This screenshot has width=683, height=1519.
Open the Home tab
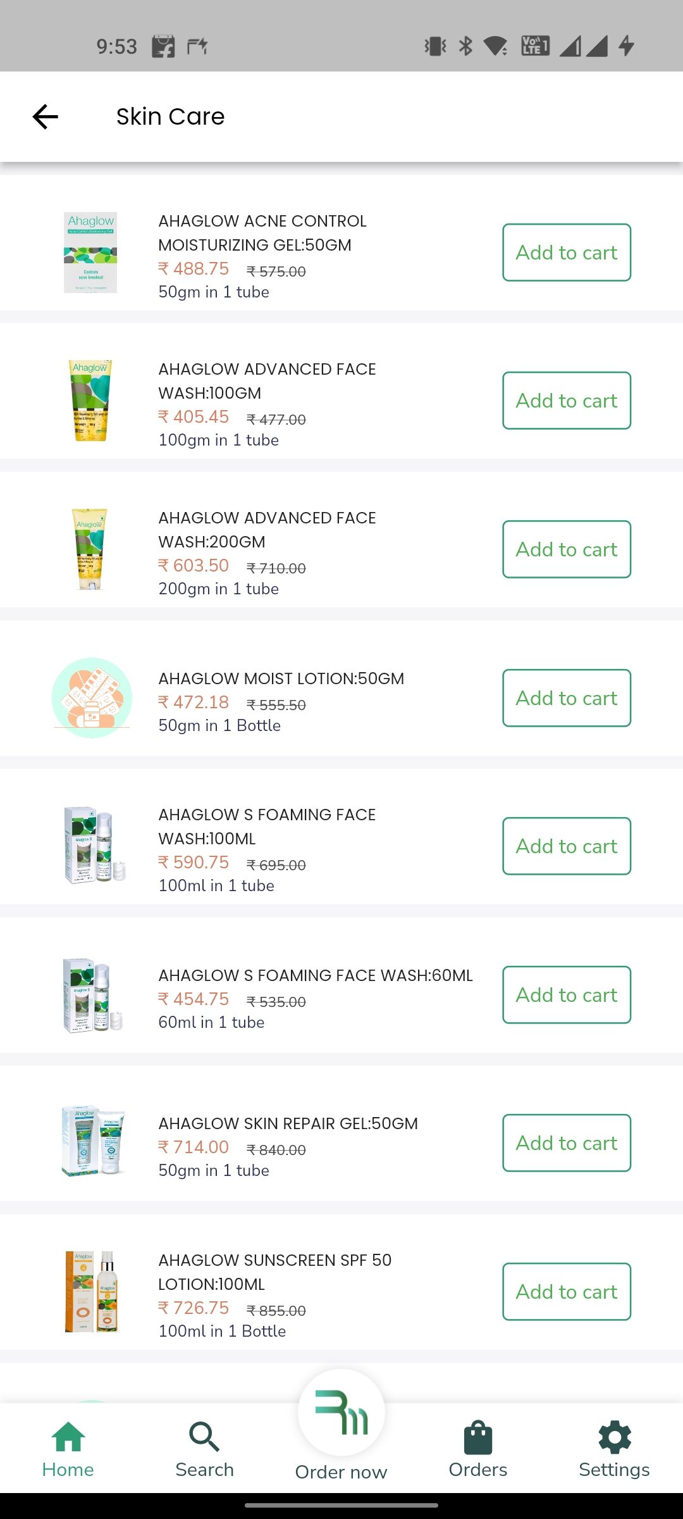[68, 1449]
